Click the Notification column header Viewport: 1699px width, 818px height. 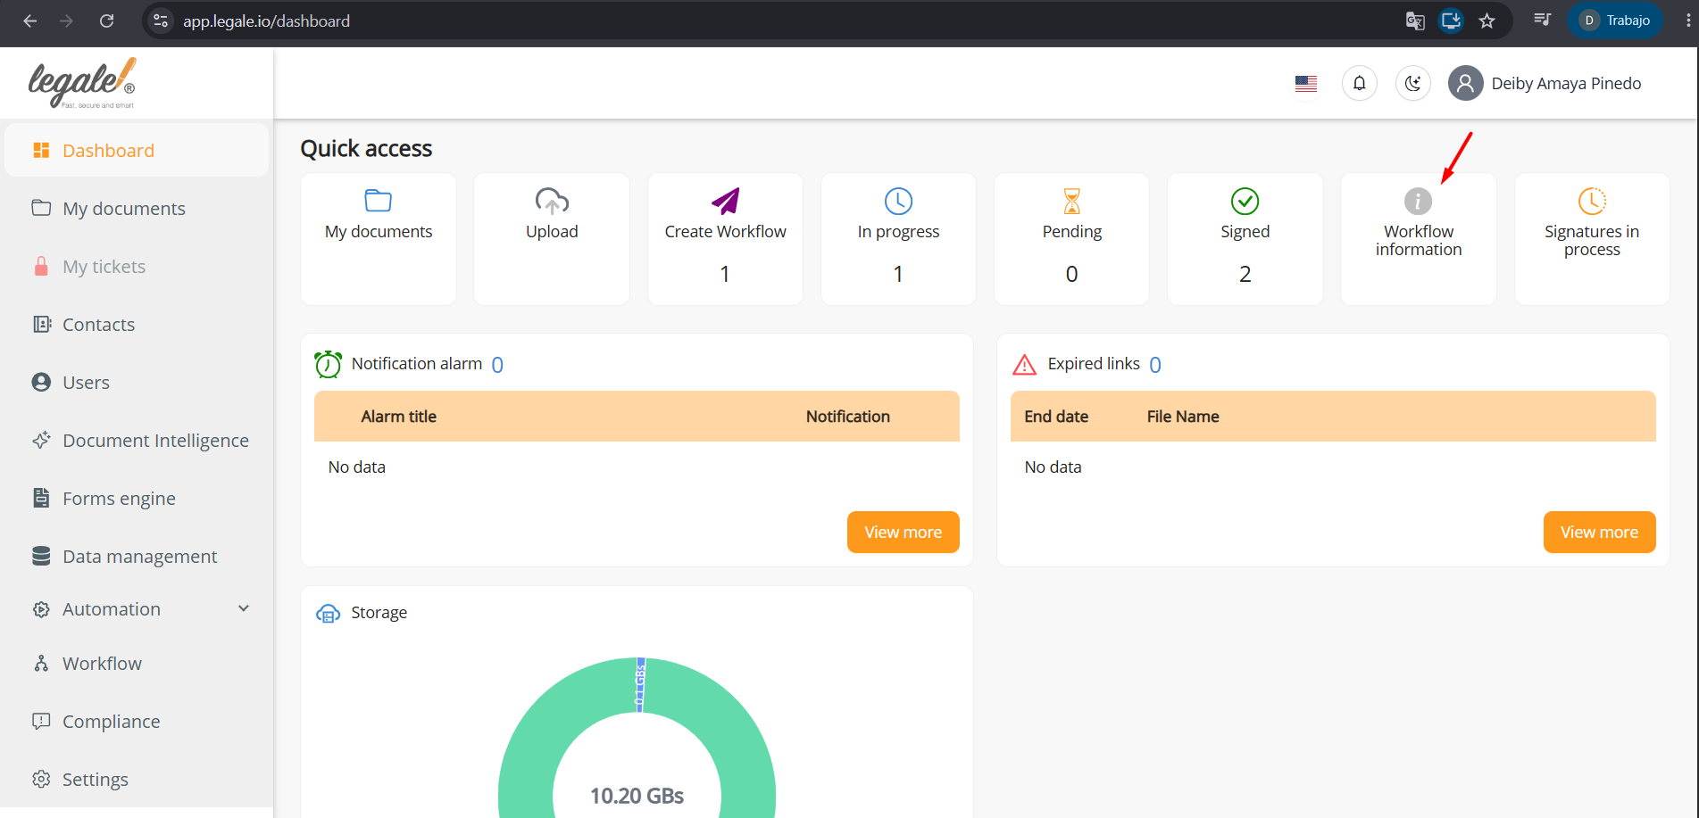coord(847,417)
